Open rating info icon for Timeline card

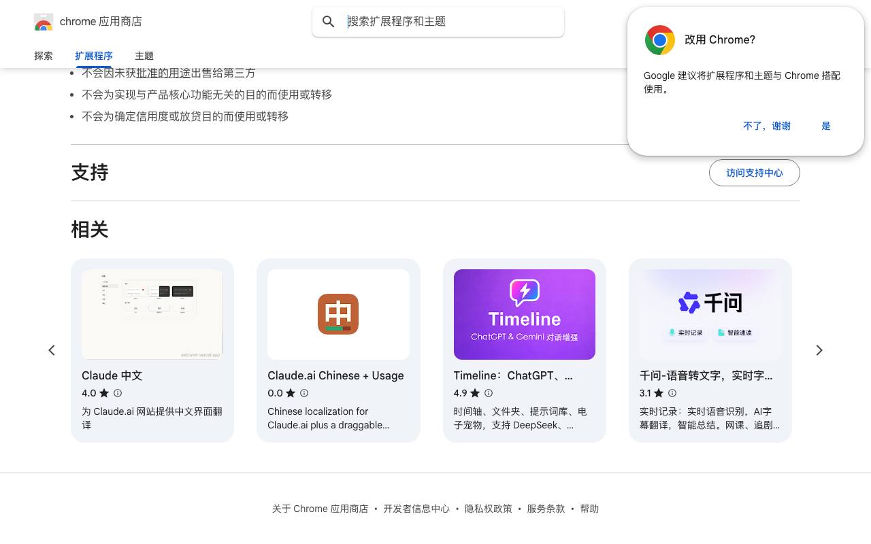(x=489, y=393)
